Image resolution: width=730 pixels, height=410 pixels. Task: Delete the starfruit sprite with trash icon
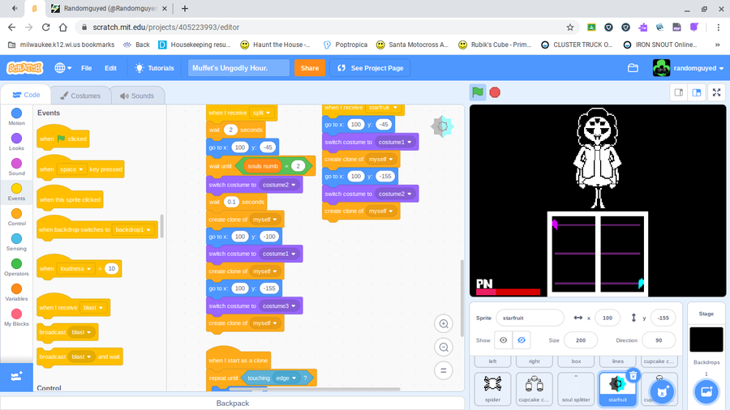click(633, 375)
